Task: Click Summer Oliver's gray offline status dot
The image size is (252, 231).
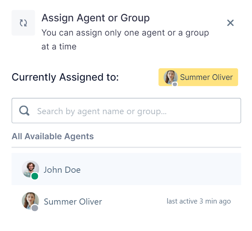Action: click(35, 208)
